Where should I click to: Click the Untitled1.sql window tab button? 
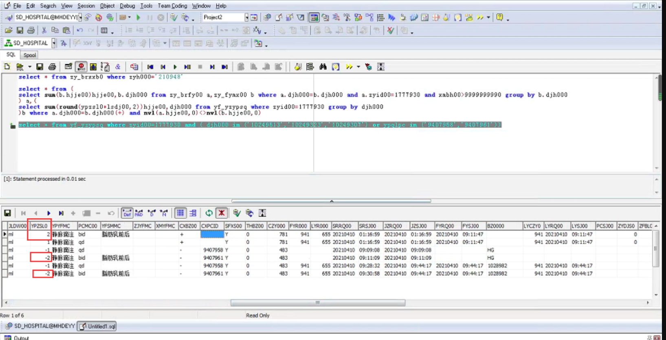97,326
